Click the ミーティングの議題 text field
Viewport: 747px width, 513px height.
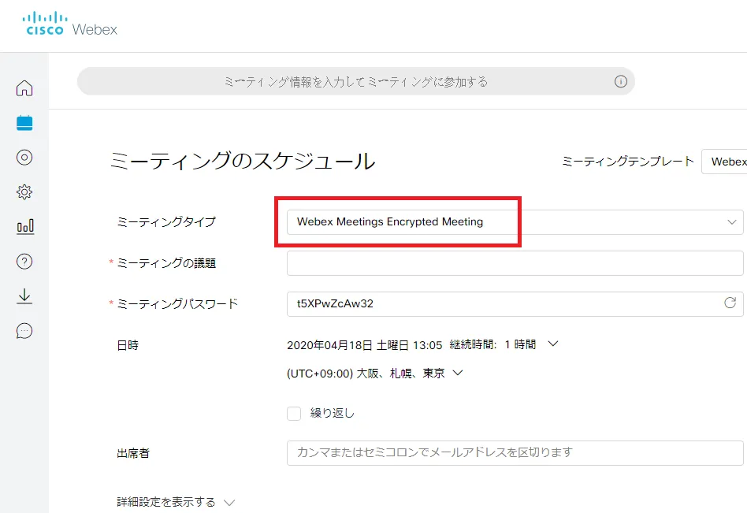pyautogui.click(x=514, y=263)
